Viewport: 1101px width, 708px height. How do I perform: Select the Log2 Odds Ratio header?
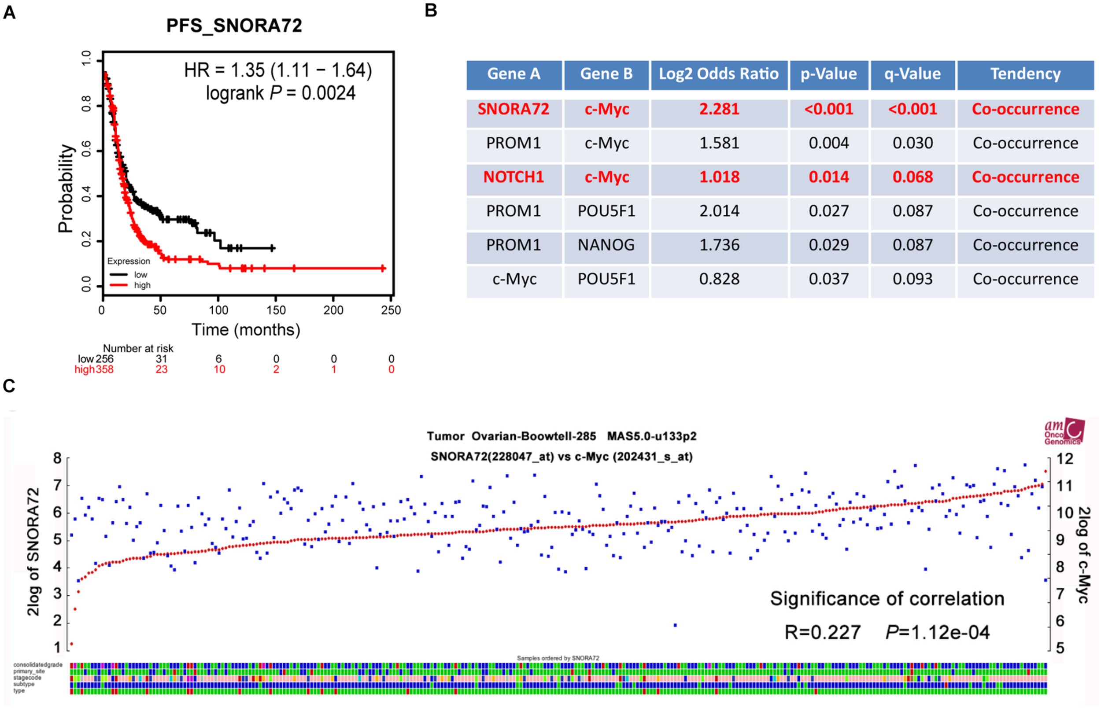pos(719,74)
